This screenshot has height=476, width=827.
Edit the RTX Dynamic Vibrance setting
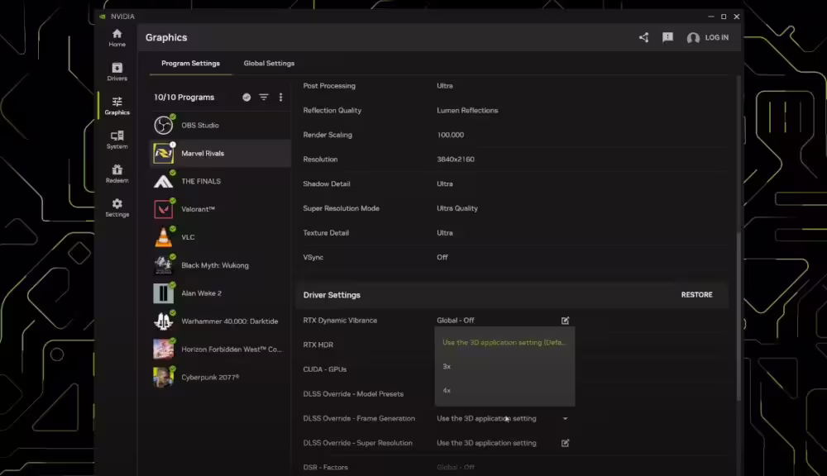tap(565, 321)
